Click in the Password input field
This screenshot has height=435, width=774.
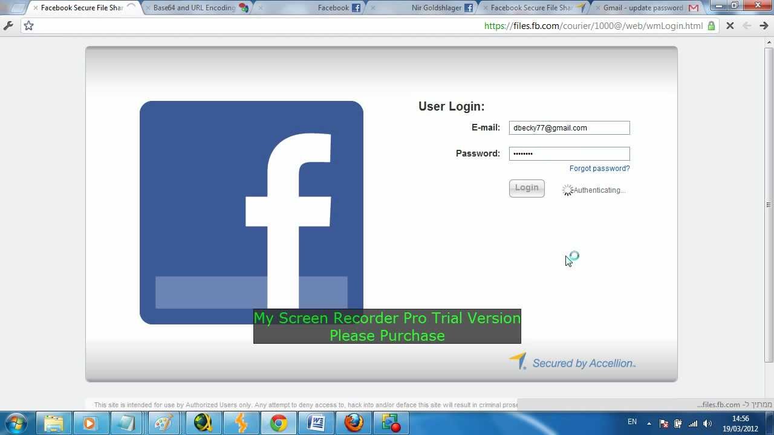click(x=569, y=153)
